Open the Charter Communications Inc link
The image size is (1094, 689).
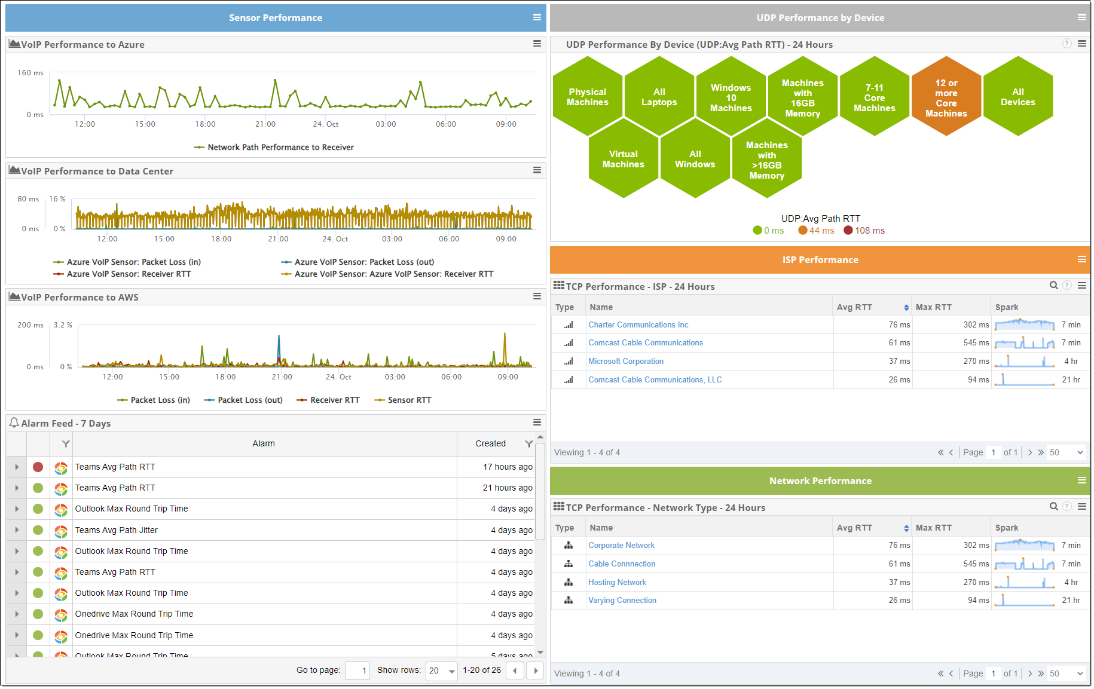[x=638, y=324]
